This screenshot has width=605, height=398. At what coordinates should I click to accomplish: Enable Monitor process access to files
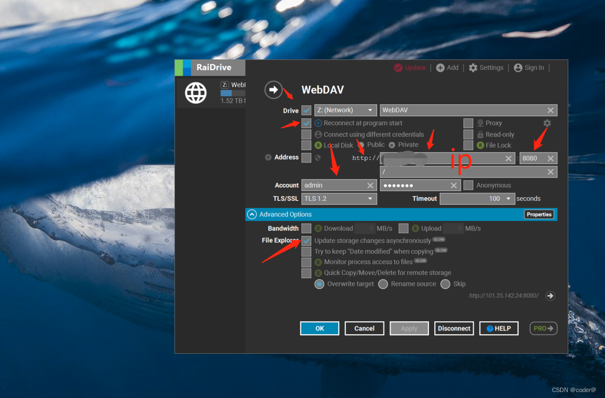pyautogui.click(x=306, y=262)
